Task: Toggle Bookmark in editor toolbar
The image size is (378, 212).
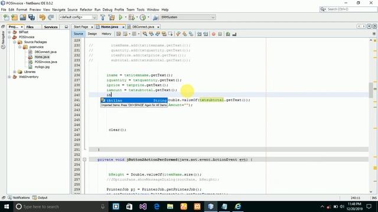Action: (x=191, y=34)
